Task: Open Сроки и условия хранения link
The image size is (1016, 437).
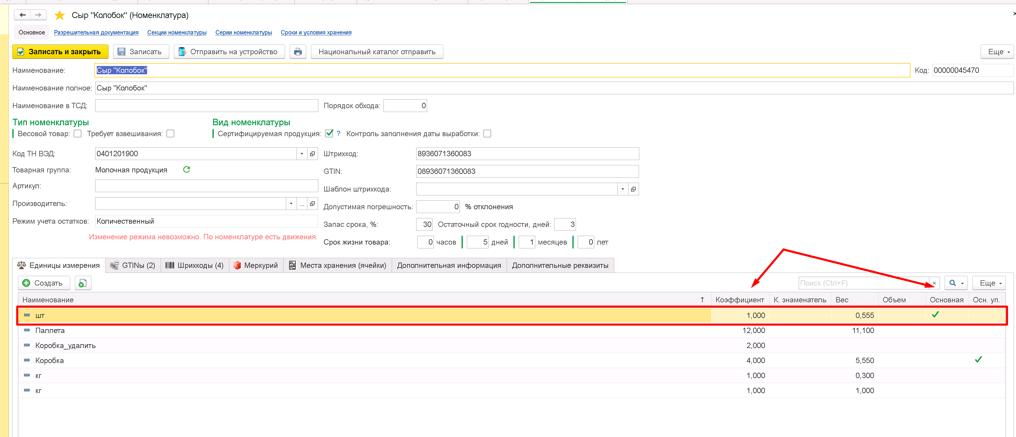Action: point(316,32)
